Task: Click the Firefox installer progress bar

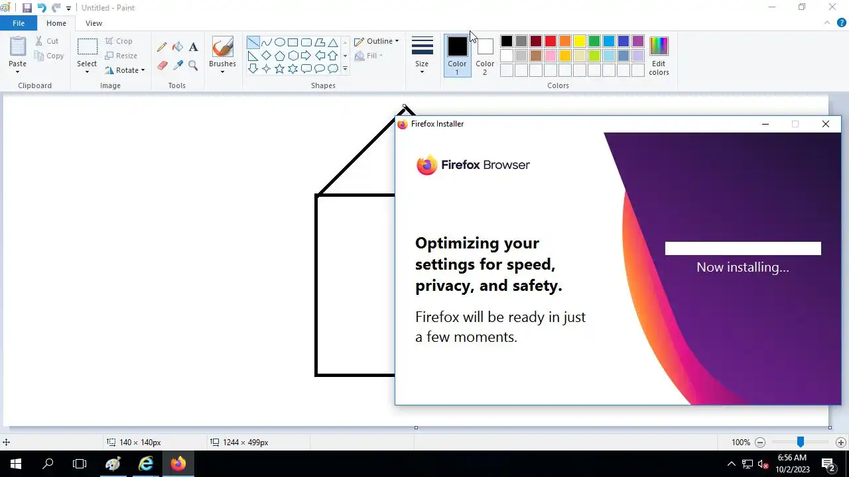Action: (743, 248)
